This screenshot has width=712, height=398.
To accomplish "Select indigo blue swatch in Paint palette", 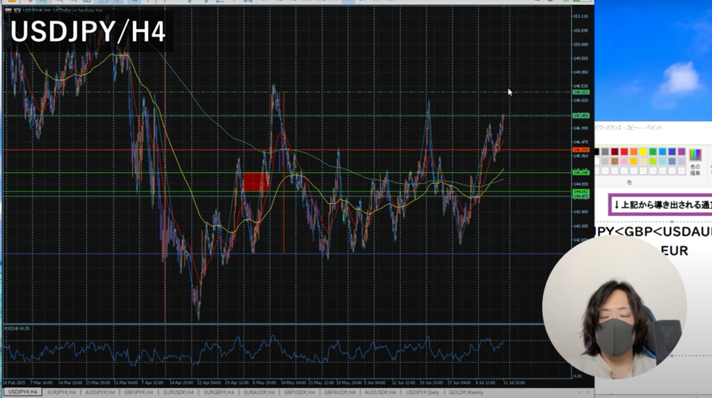I will [672, 151].
